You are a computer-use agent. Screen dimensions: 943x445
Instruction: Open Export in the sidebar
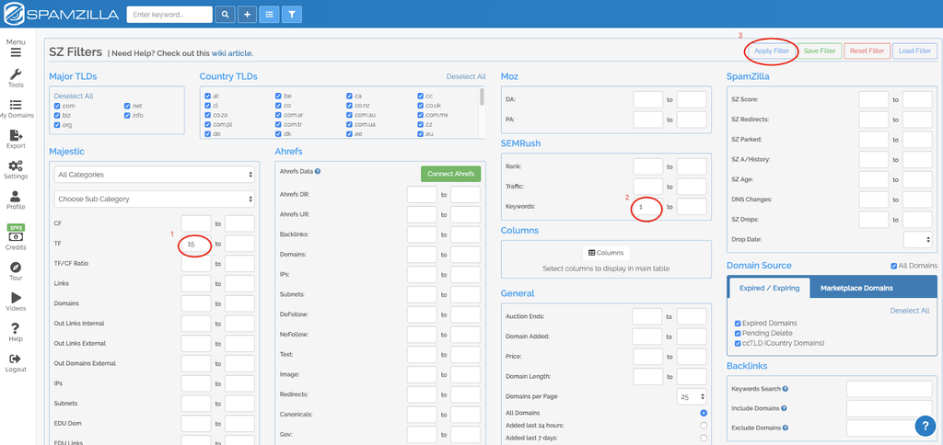(16, 140)
